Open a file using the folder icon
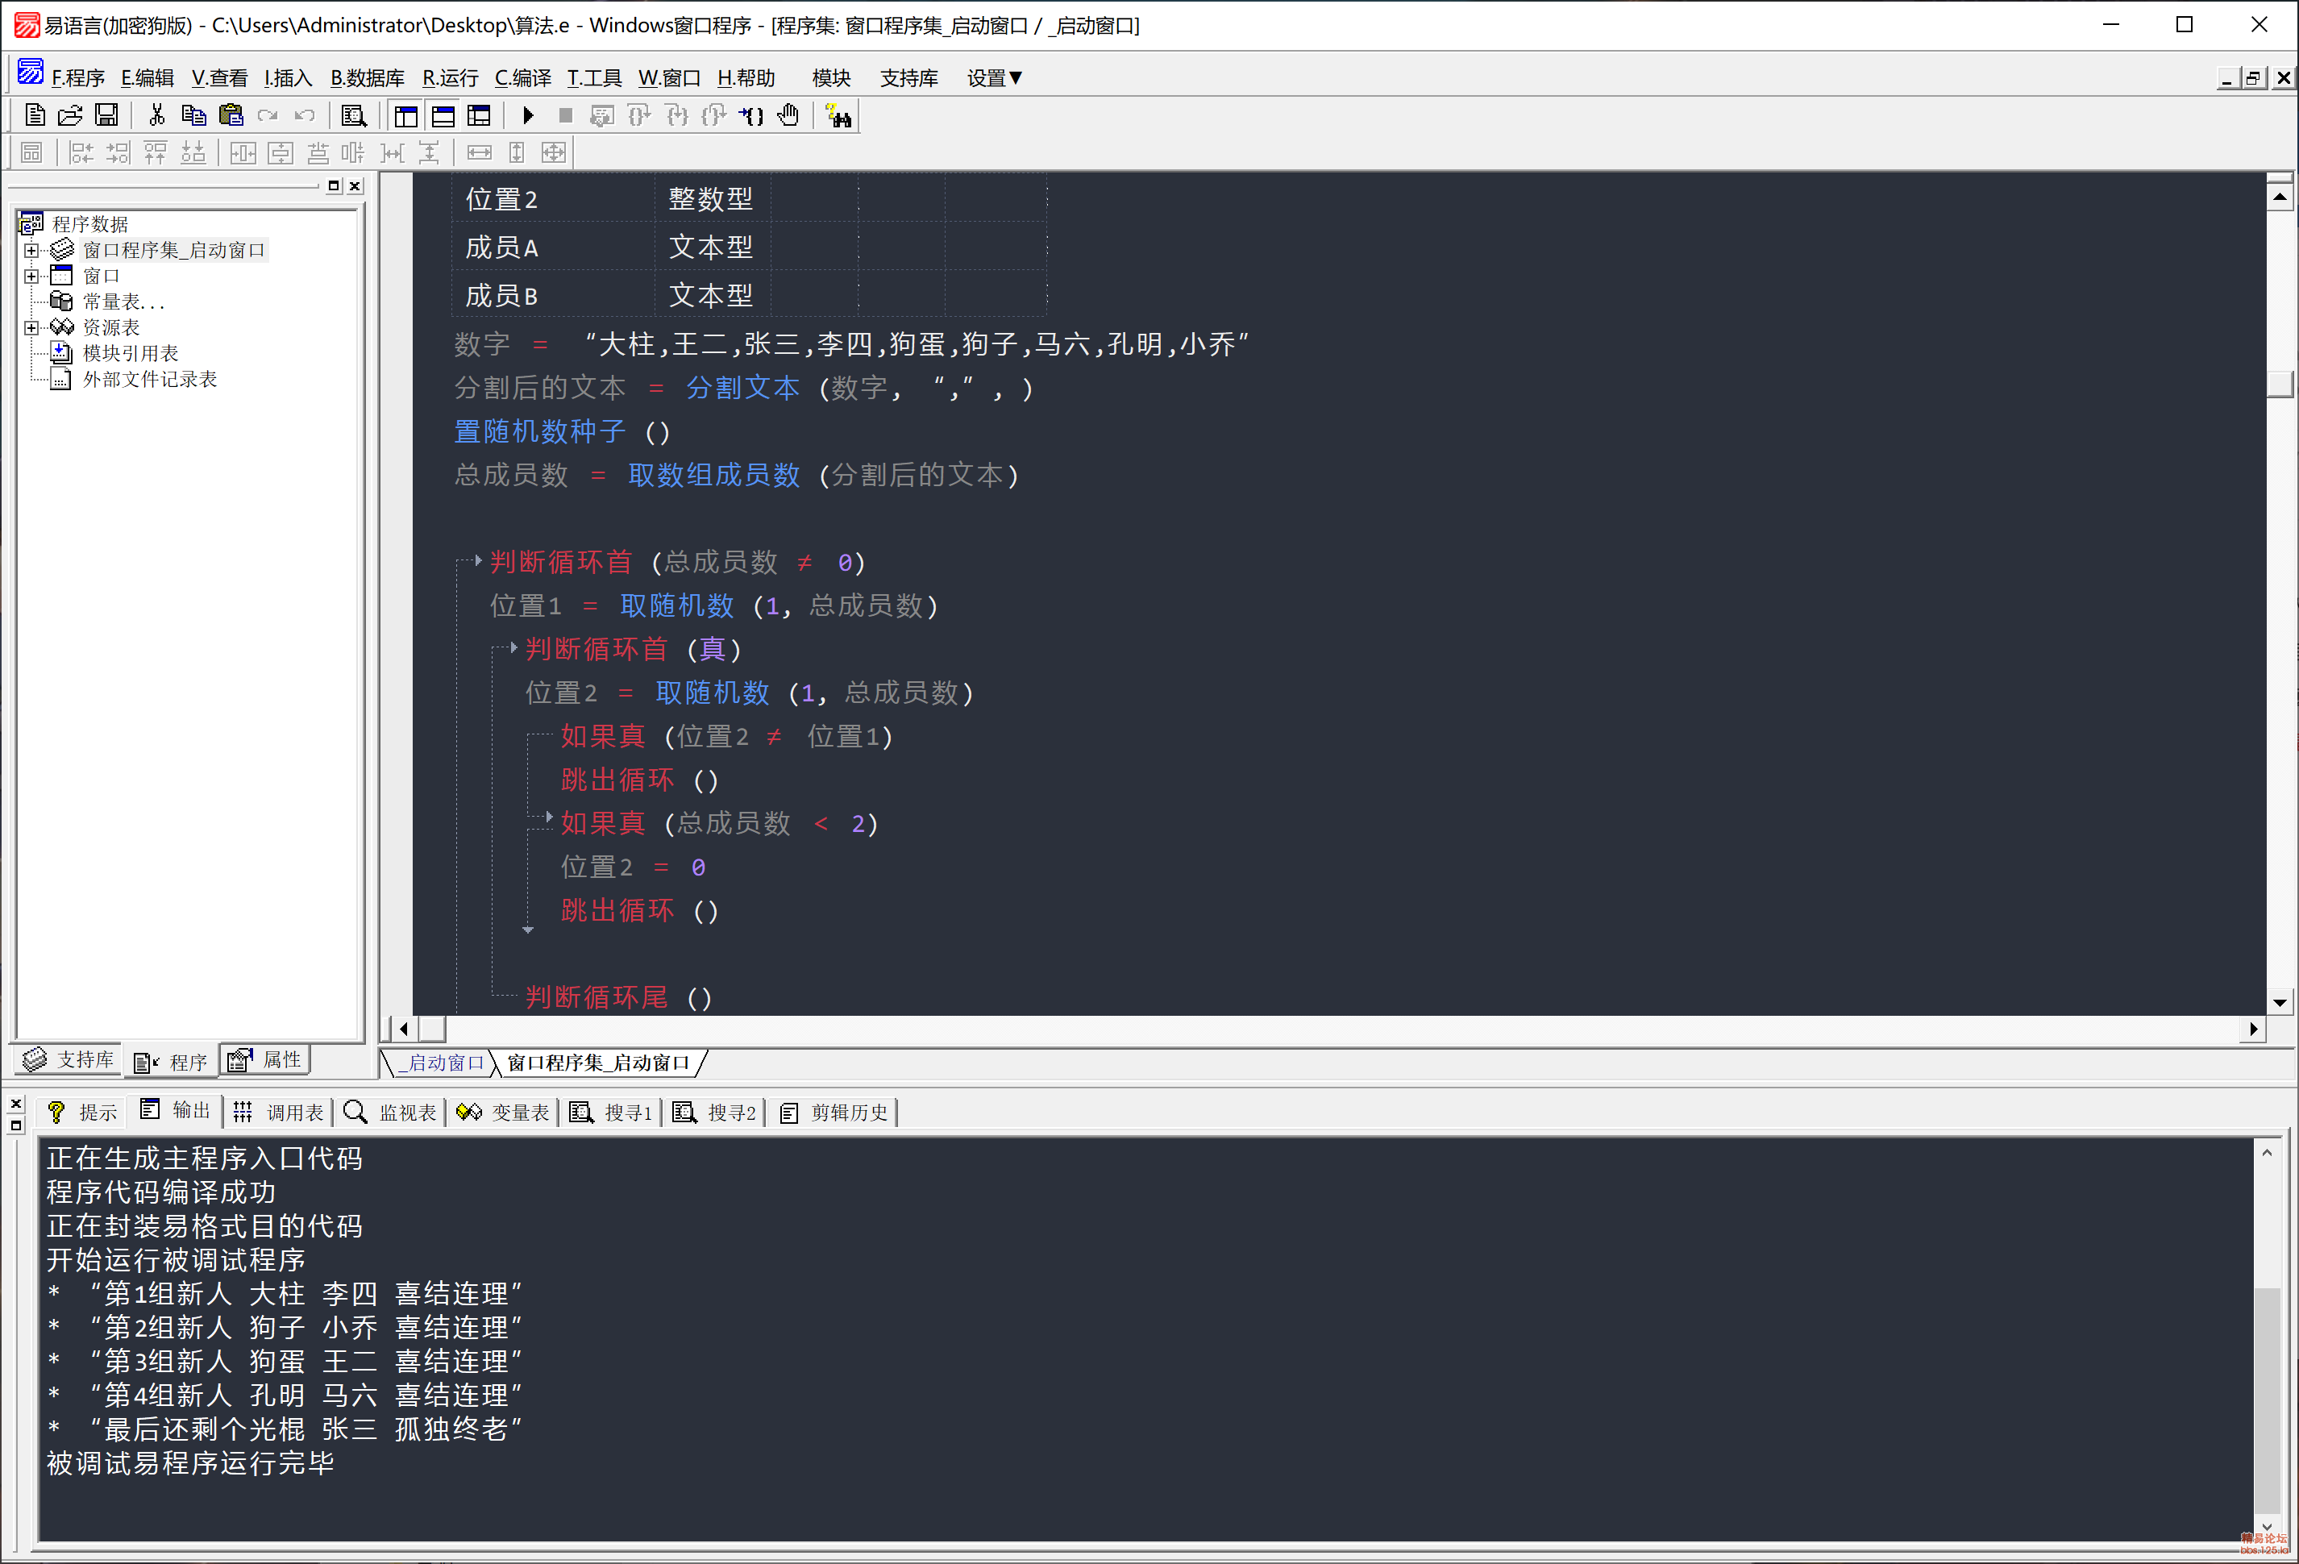Image resolution: width=2299 pixels, height=1564 pixels. tap(70, 116)
